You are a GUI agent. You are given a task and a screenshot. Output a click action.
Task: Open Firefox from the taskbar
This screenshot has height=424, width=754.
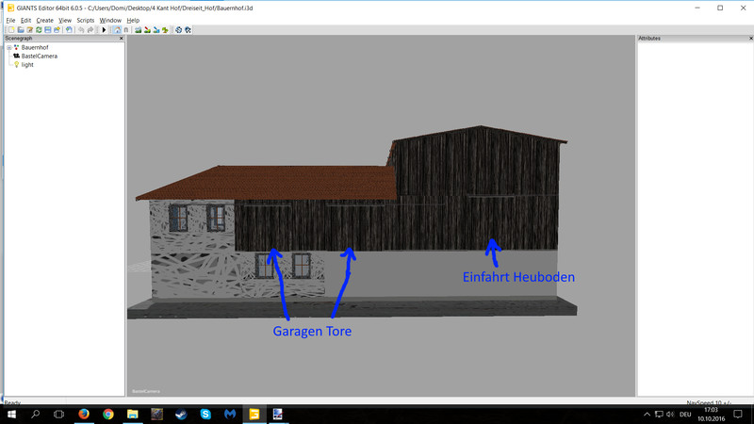click(84, 414)
